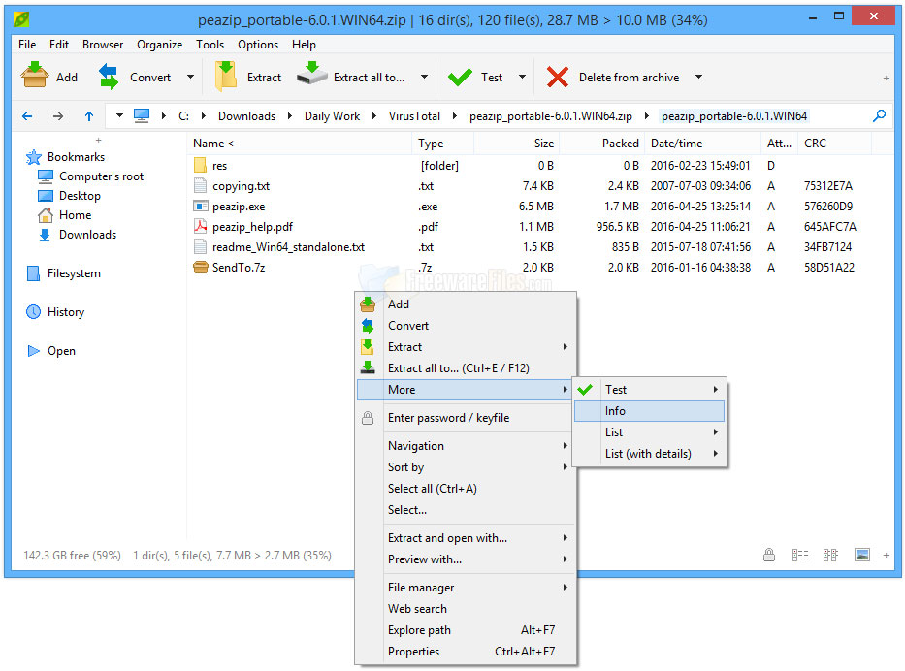This screenshot has width=905, height=671.
Task: Click the Open triangle icon in sidebar
Action: point(34,351)
